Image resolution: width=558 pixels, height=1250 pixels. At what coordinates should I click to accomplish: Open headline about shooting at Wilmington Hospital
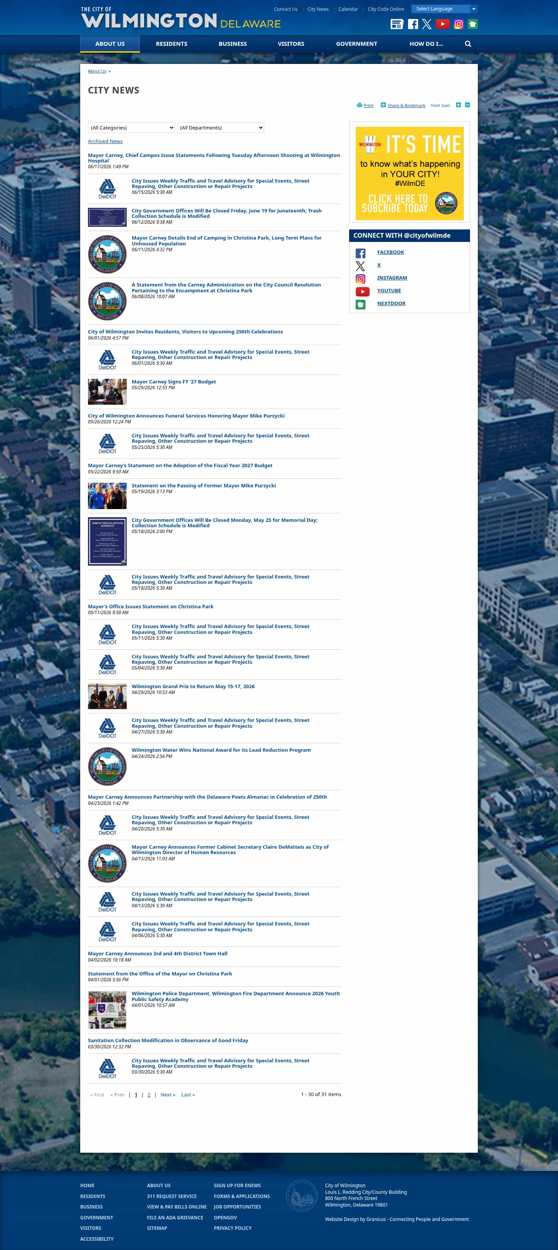tap(214, 158)
